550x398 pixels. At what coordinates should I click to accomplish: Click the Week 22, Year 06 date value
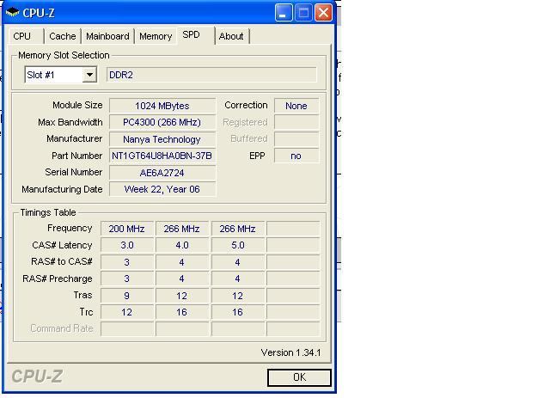pos(162,189)
